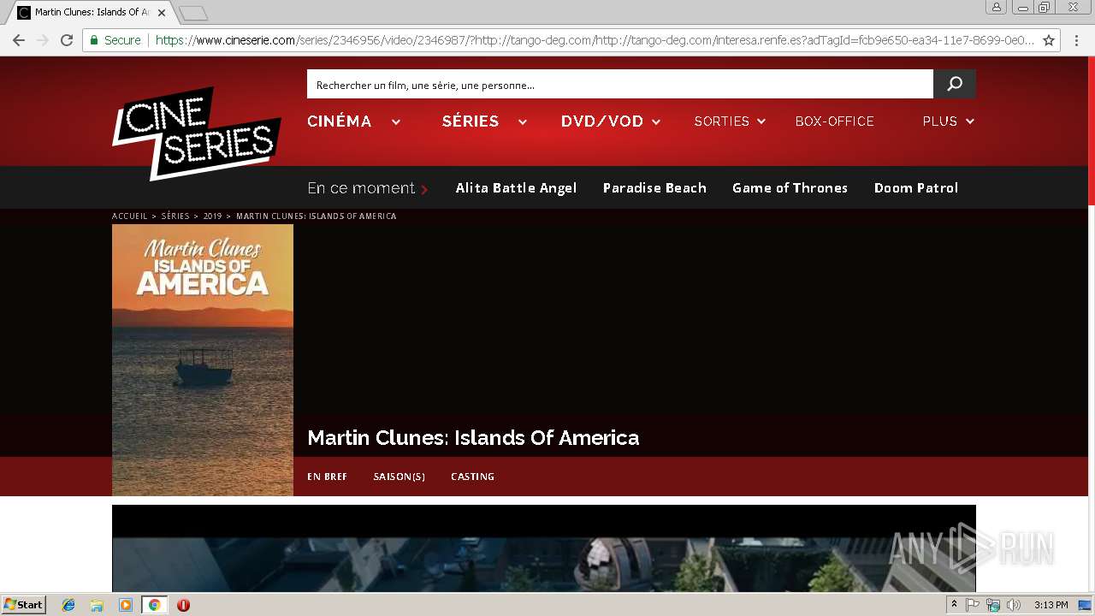Click the Islands of America poster

coord(203,360)
